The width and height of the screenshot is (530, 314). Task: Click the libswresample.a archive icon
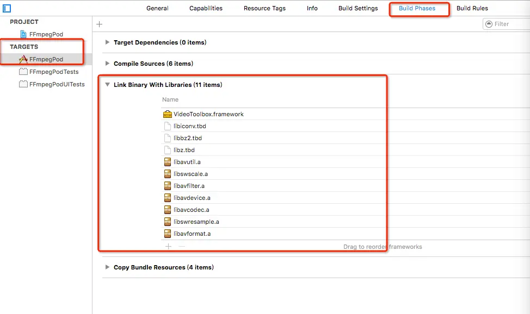[x=167, y=222]
